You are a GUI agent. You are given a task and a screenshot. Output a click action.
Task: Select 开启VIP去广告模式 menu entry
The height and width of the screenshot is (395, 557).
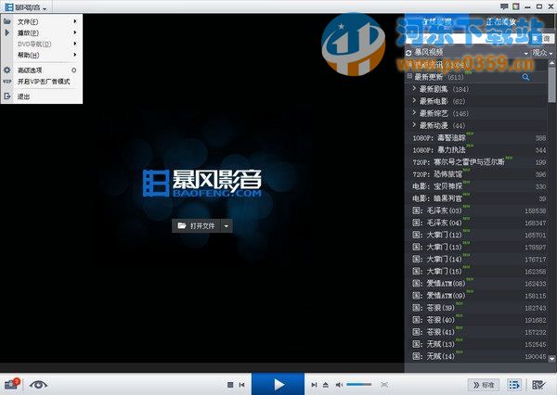pos(42,82)
